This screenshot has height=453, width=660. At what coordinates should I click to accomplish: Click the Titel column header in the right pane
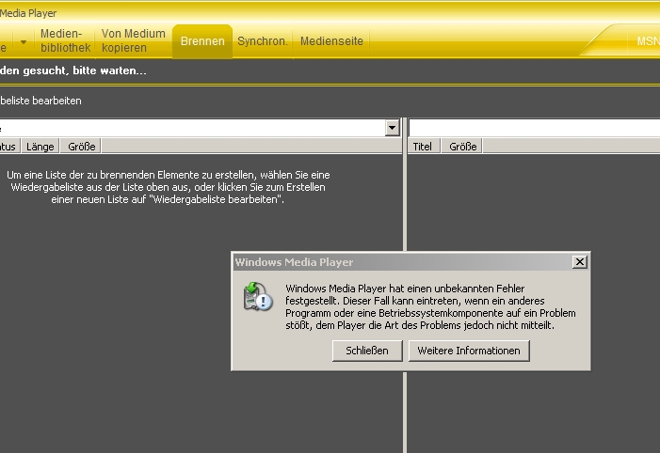click(422, 147)
